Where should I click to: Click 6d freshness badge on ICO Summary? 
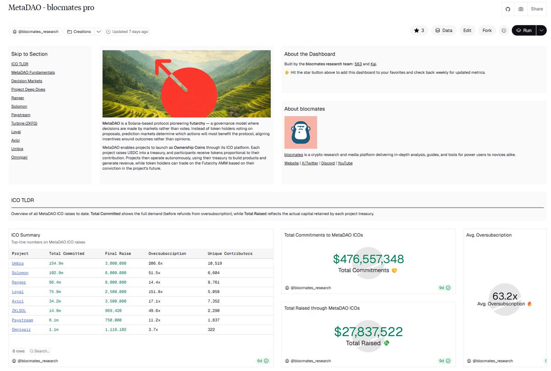pyautogui.click(x=263, y=361)
